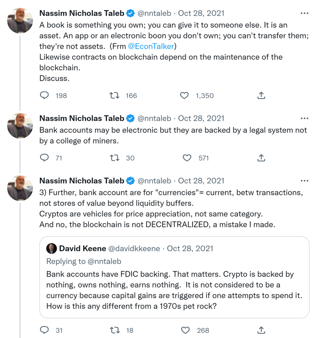315x338 pixels.
Task: Reply to the first tweet about book ownership
Action: (x=44, y=95)
